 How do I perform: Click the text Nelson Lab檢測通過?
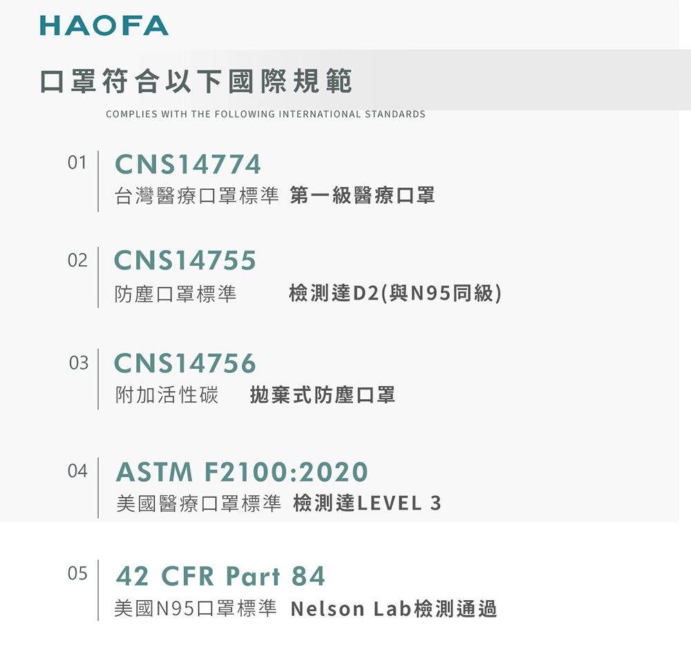(394, 609)
